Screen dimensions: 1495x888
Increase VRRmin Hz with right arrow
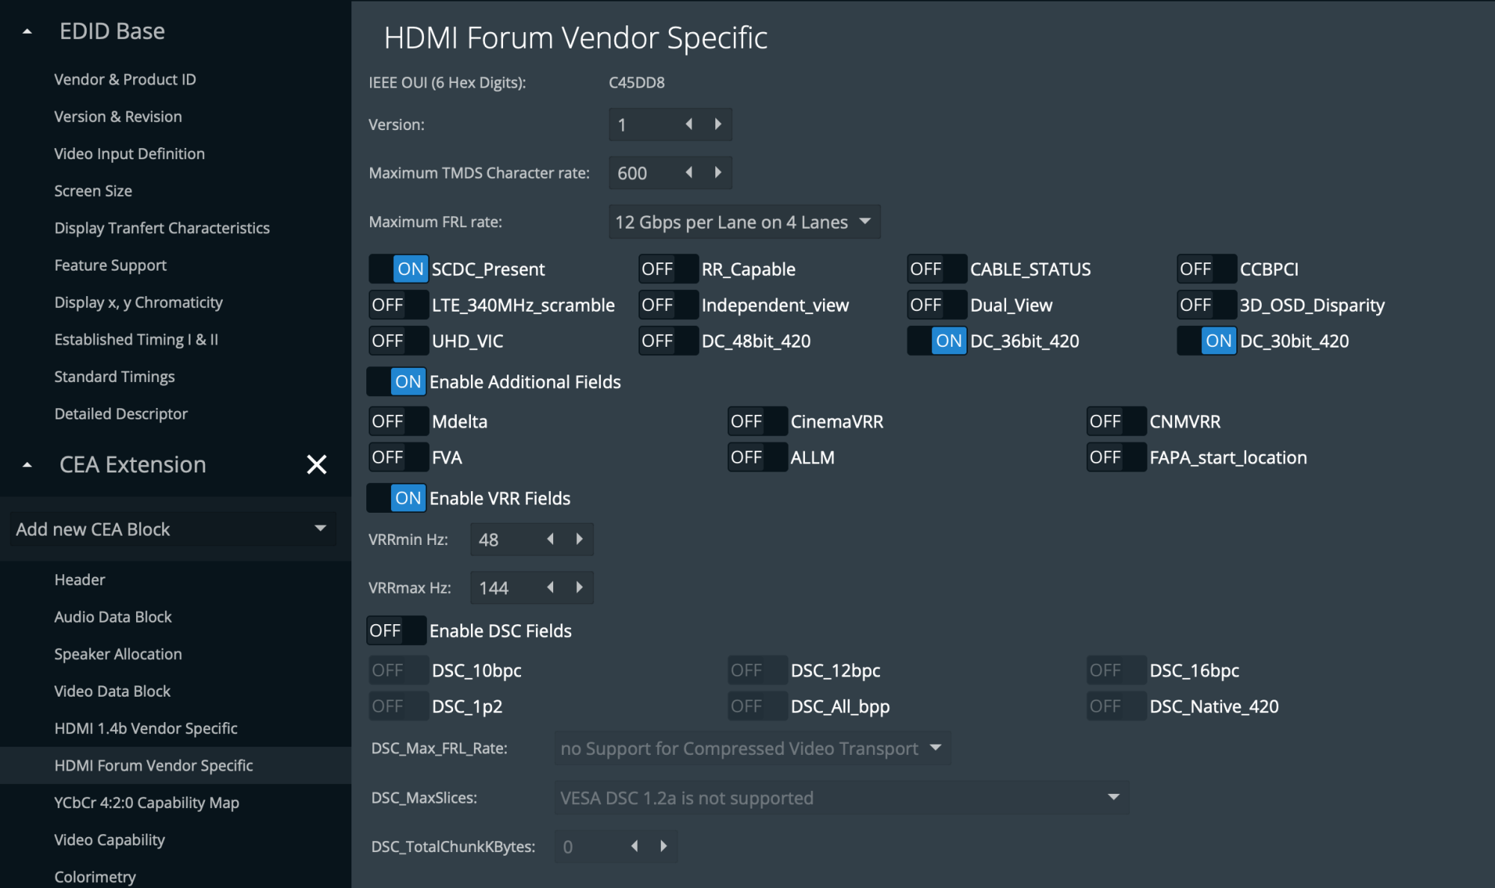[579, 539]
